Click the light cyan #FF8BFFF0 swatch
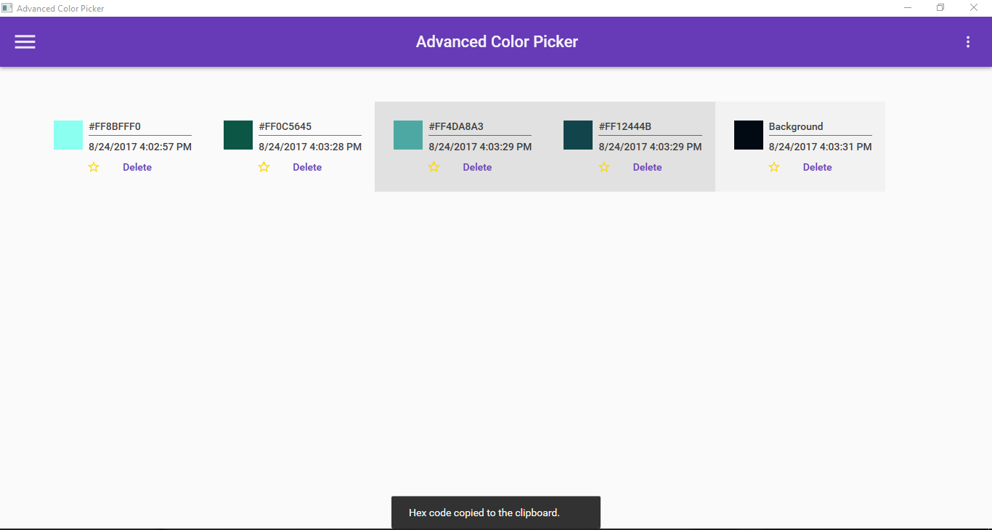The height and width of the screenshot is (530, 992). pyautogui.click(x=68, y=135)
